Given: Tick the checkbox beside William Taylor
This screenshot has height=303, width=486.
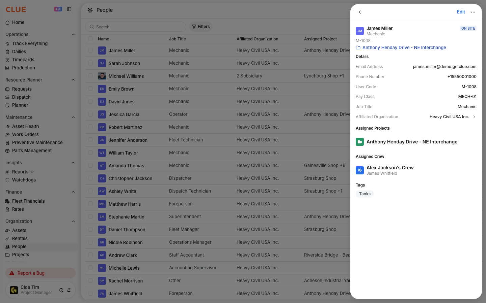Looking at the screenshot, I should click(x=90, y=153).
